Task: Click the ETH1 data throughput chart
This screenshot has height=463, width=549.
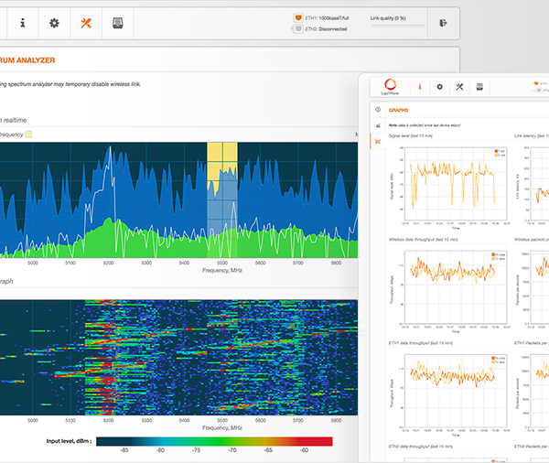Action: (x=456, y=391)
